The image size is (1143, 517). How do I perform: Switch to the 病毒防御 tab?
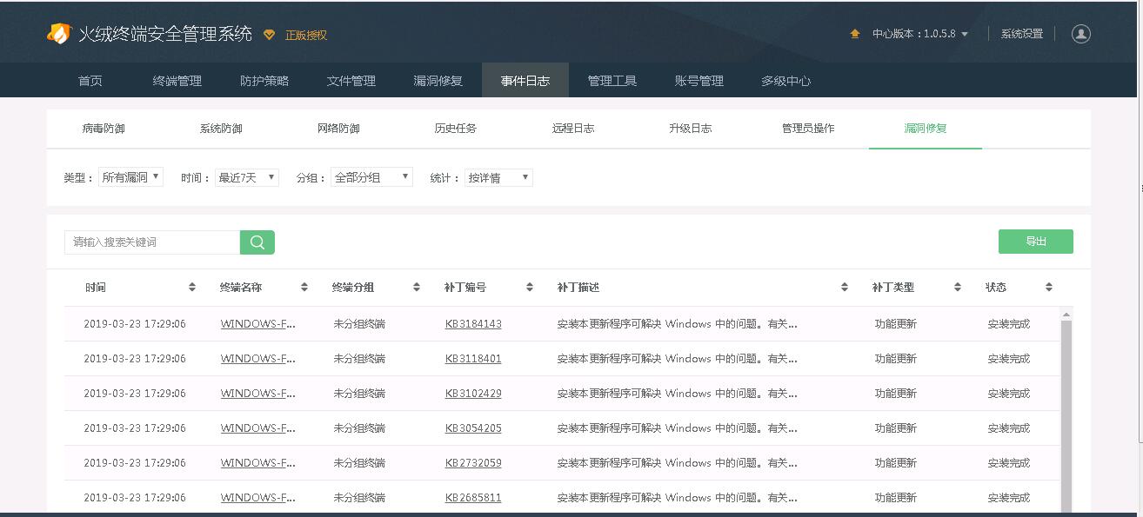(x=104, y=129)
